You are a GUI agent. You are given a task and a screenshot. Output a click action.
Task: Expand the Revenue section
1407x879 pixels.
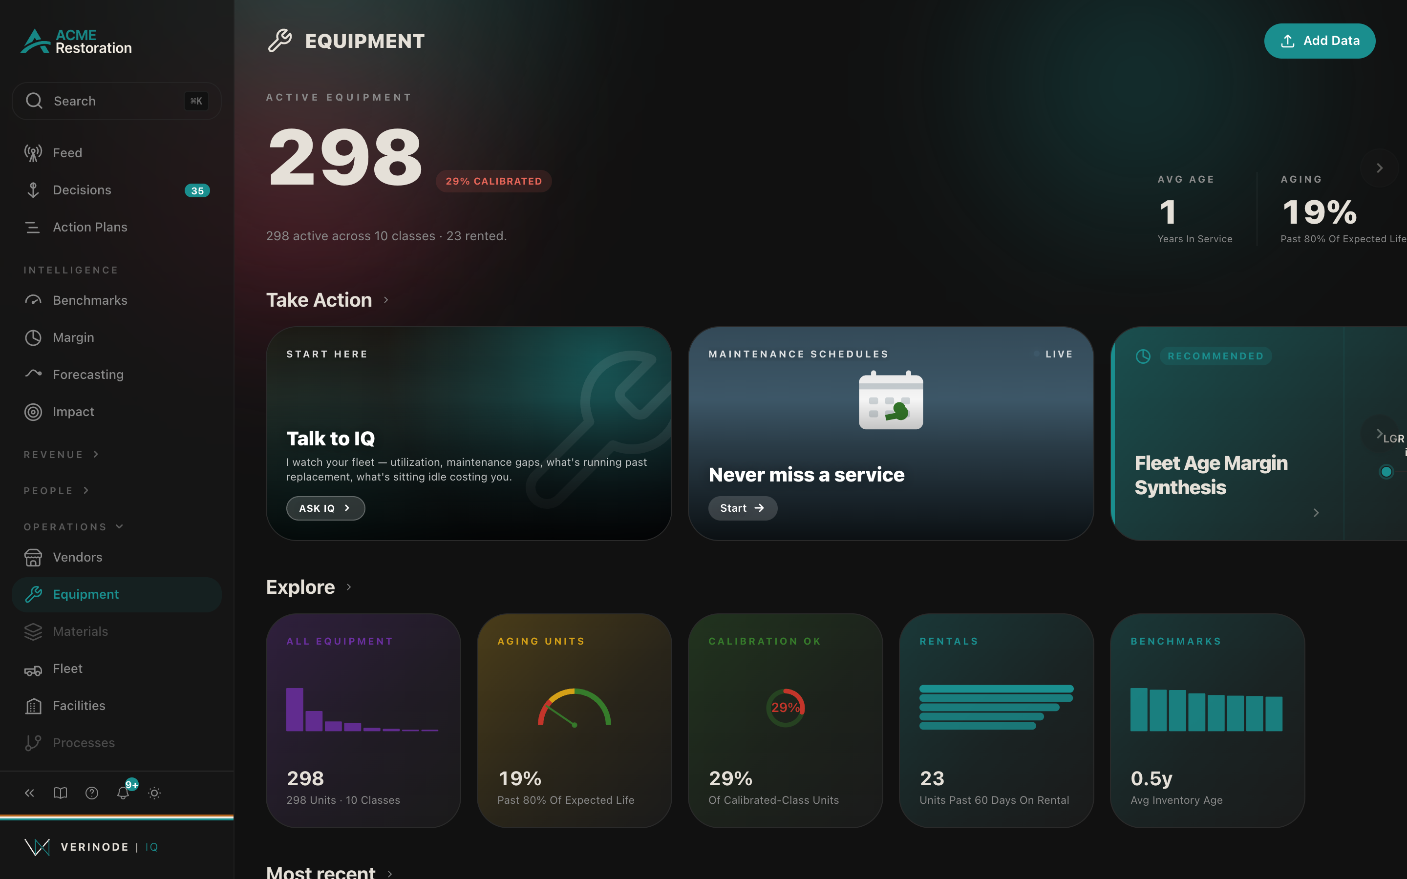61,455
